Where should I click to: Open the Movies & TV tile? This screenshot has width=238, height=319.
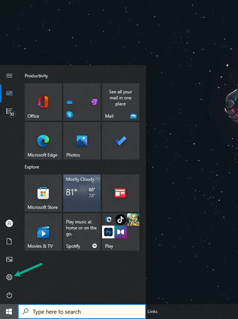pyautogui.click(x=43, y=232)
